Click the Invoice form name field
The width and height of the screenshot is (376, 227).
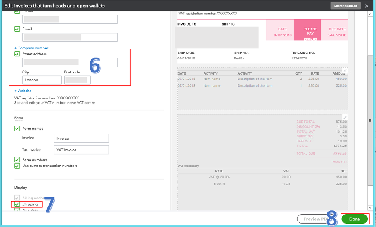81,138
